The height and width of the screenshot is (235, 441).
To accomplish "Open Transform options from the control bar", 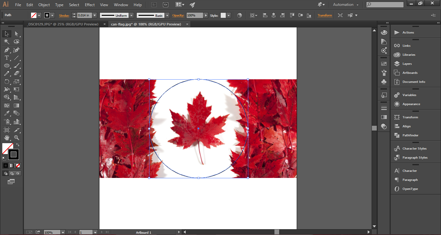I will pos(325,15).
